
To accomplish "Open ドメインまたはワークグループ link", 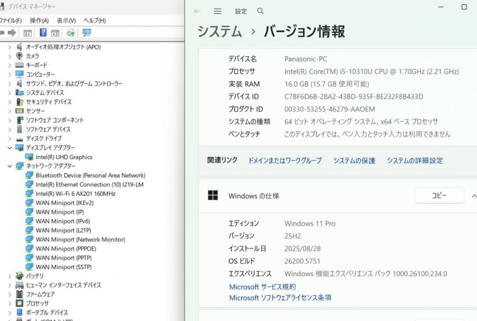I will [x=285, y=160].
